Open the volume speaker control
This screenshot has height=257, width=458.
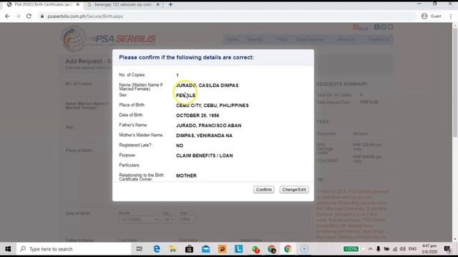tap(403, 249)
